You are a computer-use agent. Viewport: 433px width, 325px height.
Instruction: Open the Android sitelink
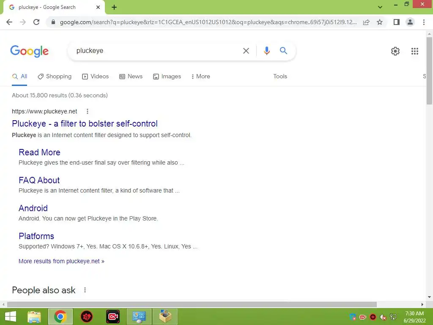33,208
